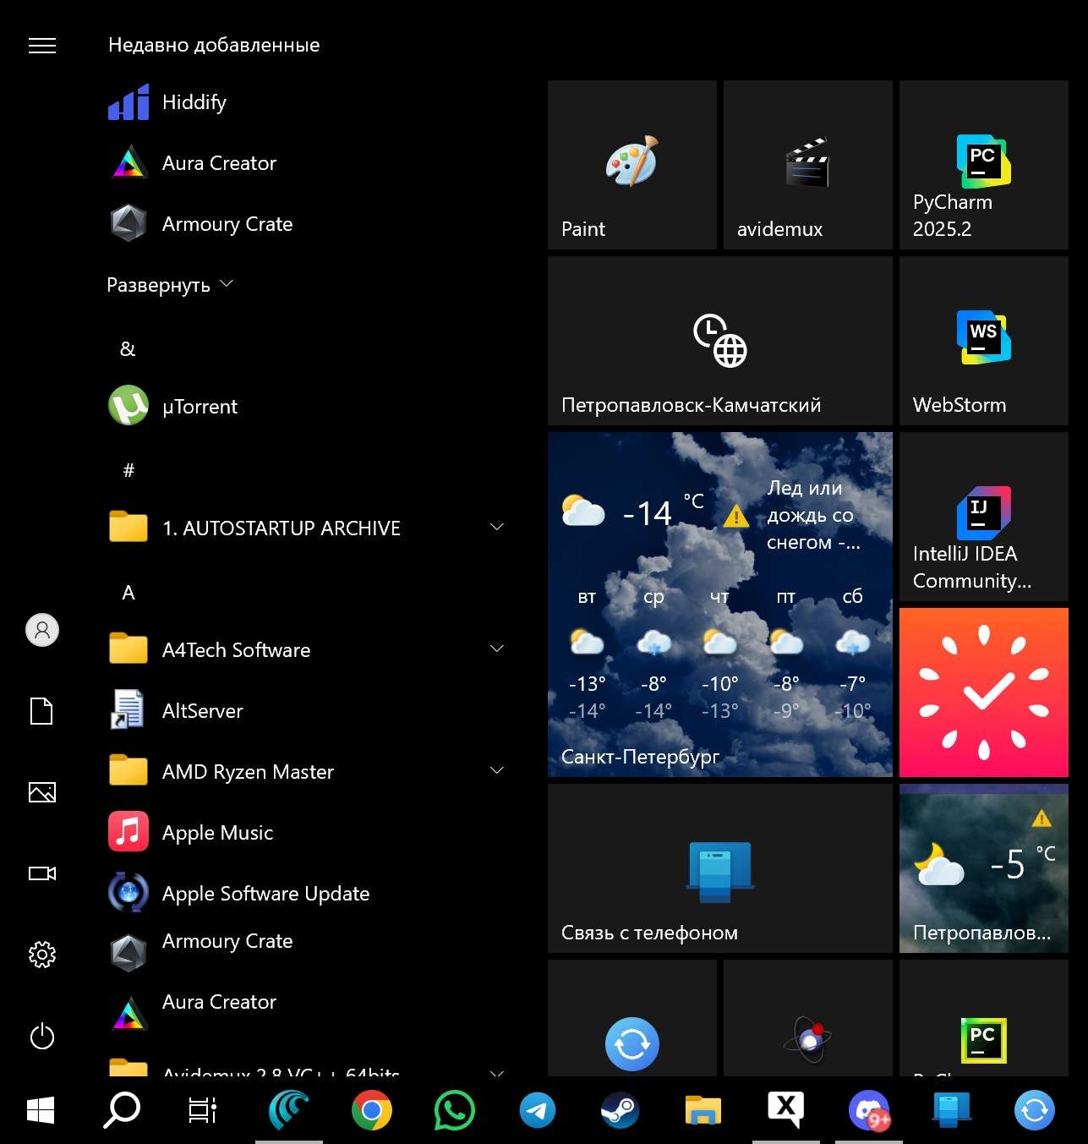Viewport: 1088px width, 1144px height.
Task: Launch the IntelliJ IDEA Community tile
Action: 984,517
